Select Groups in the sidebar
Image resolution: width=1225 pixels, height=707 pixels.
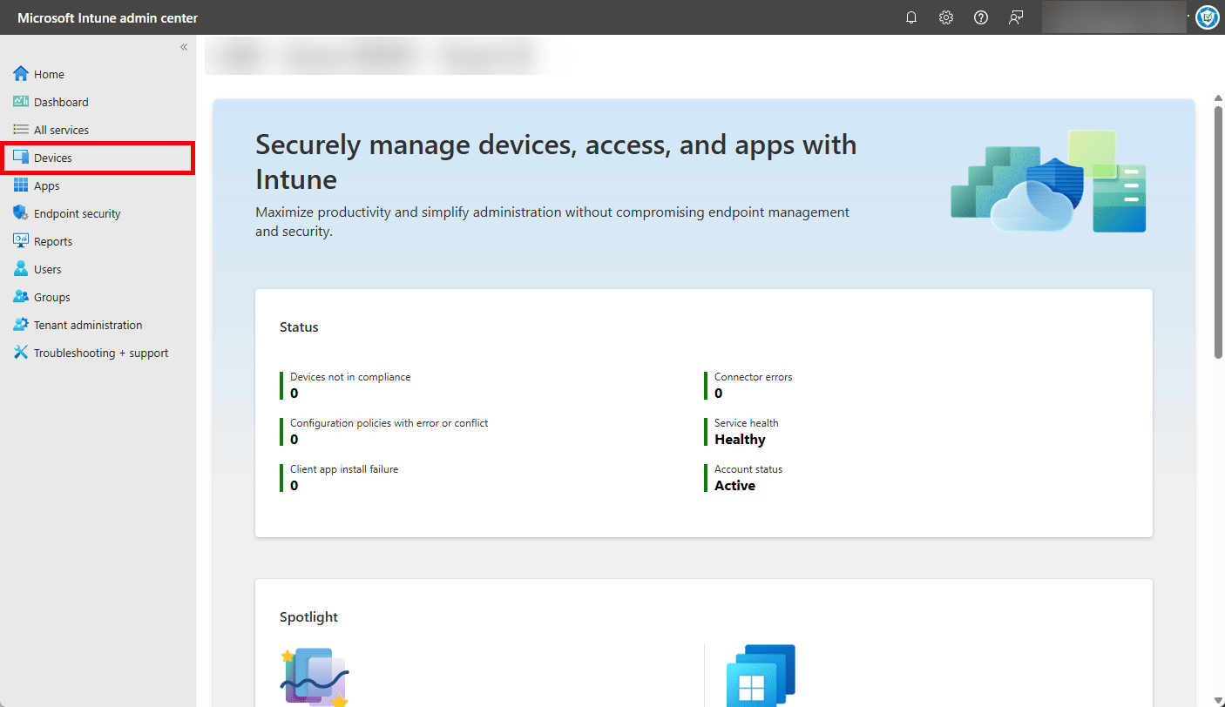click(51, 297)
